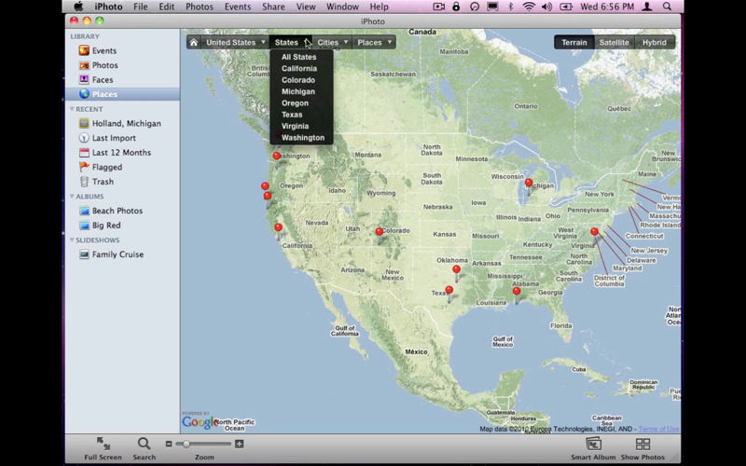Image resolution: width=746 pixels, height=466 pixels.
Task: Open the Big Red album
Action: click(x=100, y=225)
